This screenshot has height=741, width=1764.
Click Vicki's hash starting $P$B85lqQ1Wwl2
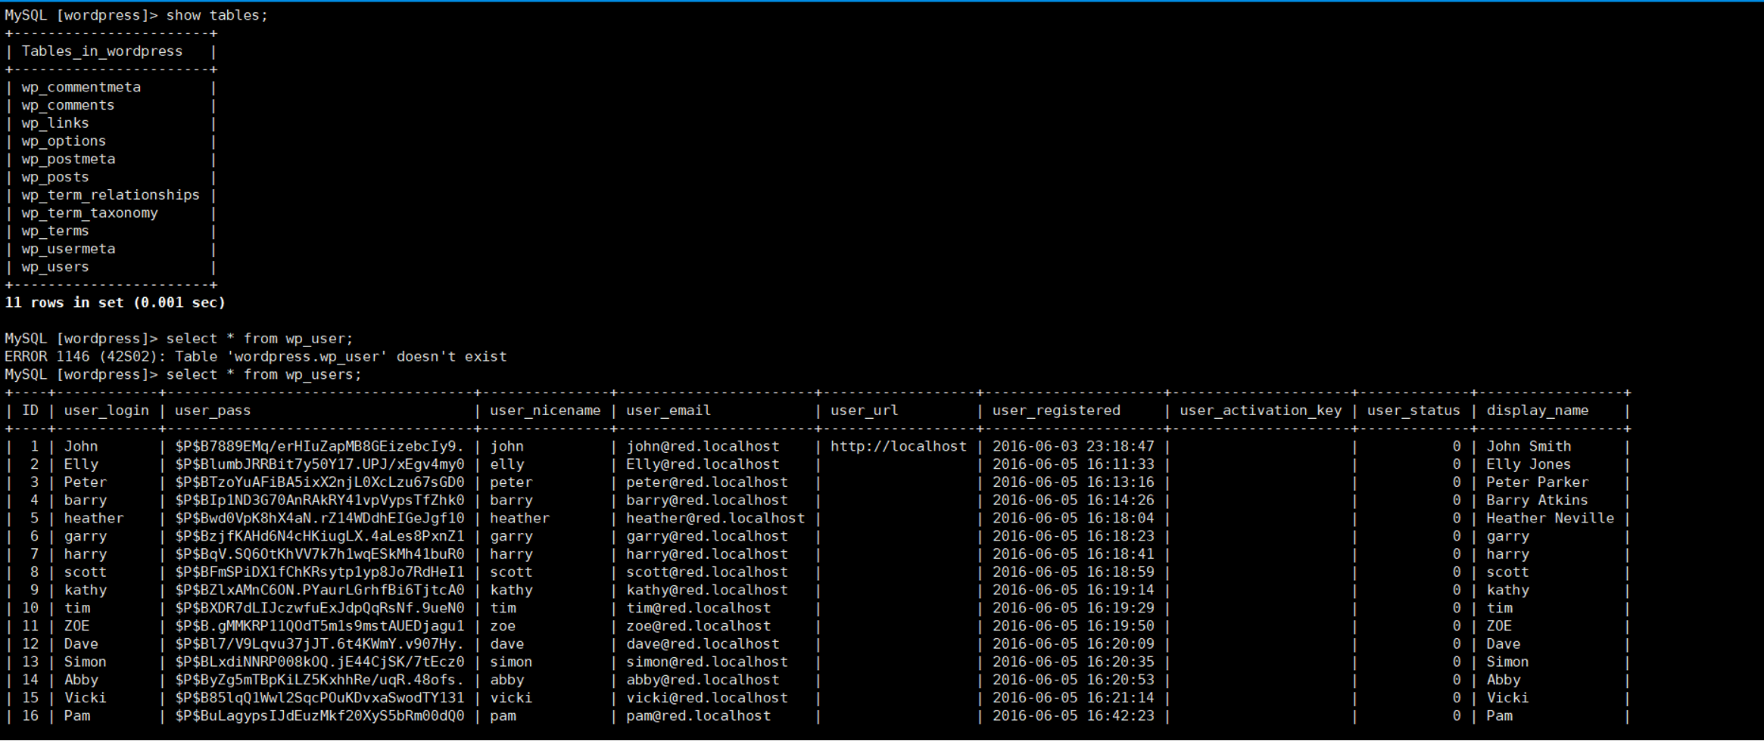(x=319, y=698)
